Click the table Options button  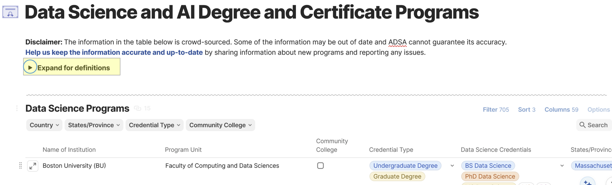(x=599, y=110)
